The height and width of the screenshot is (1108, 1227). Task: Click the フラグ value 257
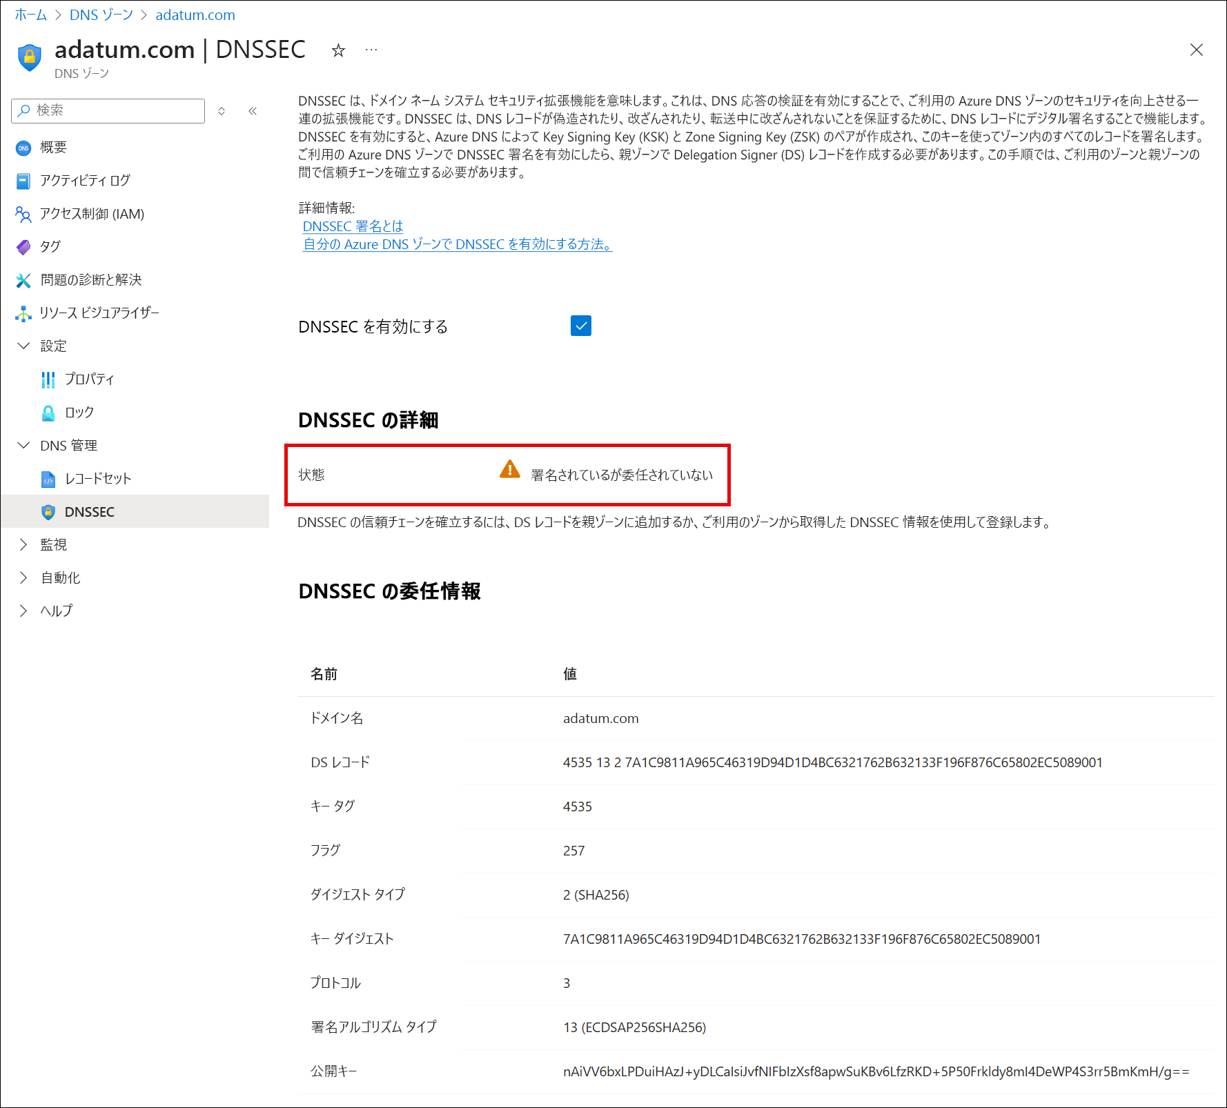pyautogui.click(x=574, y=851)
